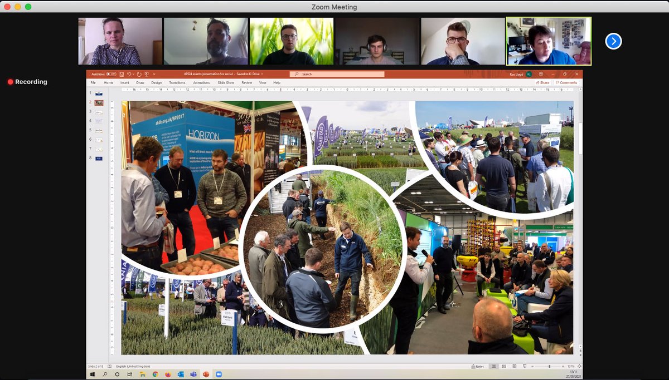The width and height of the screenshot is (669, 380).
Task: Click the 127% zoom level text
Action: point(571,367)
